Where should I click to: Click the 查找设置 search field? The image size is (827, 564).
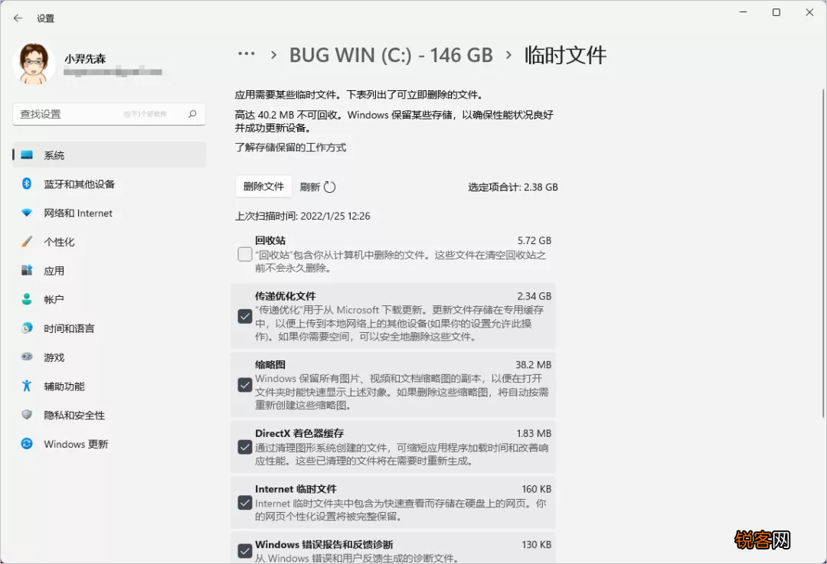point(110,114)
